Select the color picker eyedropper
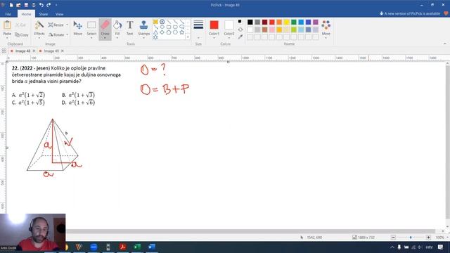The image size is (450, 253). (240, 37)
